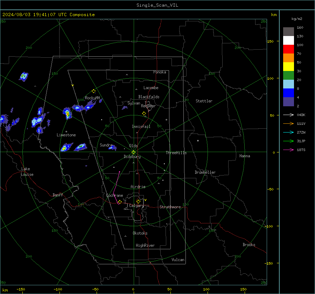This screenshot has height=294, width=315.
Task: Click the yellow v marker east of Calgary
Action: click(146, 200)
